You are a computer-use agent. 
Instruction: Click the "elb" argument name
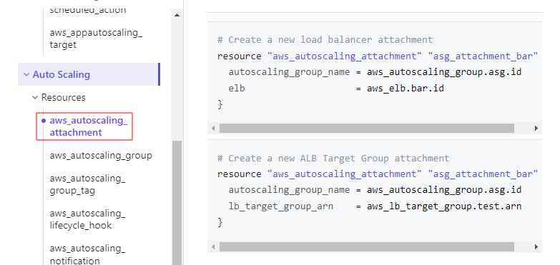click(237, 88)
